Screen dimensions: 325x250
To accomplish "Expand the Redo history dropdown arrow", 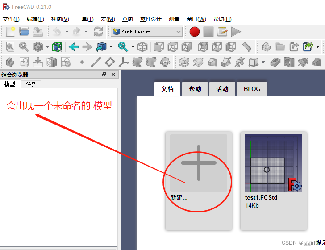I will click(x=86, y=32).
